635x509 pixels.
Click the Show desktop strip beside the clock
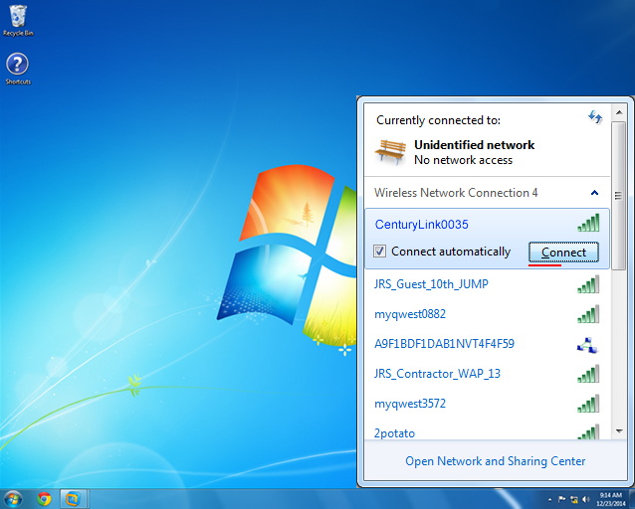[632, 499]
